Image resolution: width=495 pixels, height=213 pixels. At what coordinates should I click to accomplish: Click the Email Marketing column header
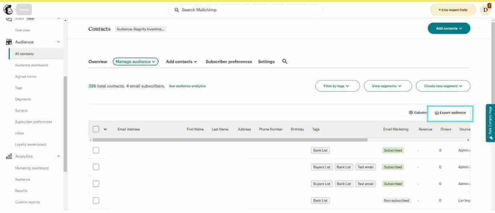pyautogui.click(x=396, y=129)
